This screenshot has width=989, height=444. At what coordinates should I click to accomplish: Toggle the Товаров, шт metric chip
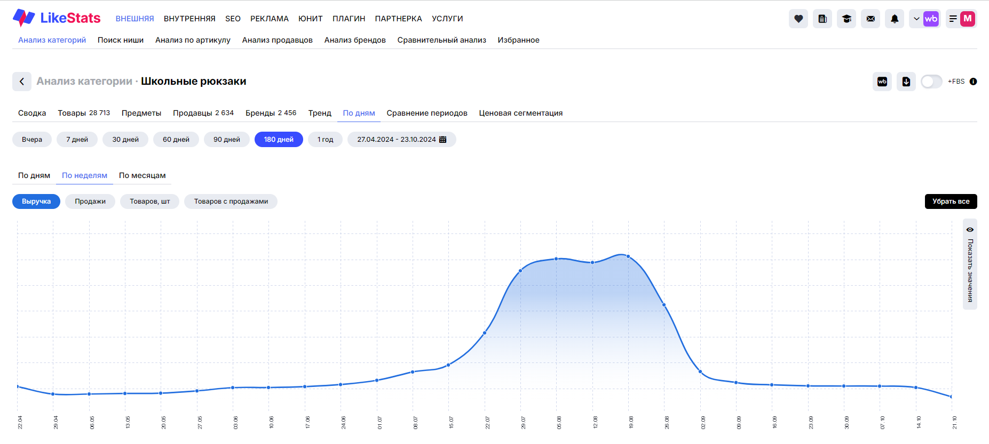[150, 201]
